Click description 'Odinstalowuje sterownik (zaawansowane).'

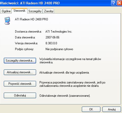tap(65, 96)
